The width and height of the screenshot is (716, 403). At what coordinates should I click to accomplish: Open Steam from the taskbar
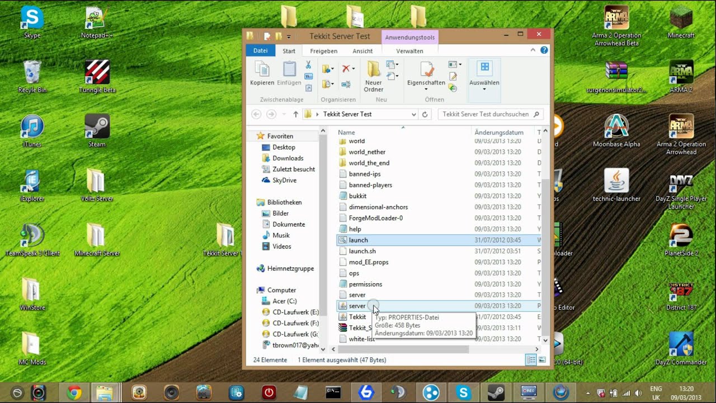point(496,393)
